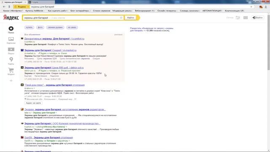Click the Yandex home button beside back arrow
This screenshot has width=270, height=152.
(9, 7)
